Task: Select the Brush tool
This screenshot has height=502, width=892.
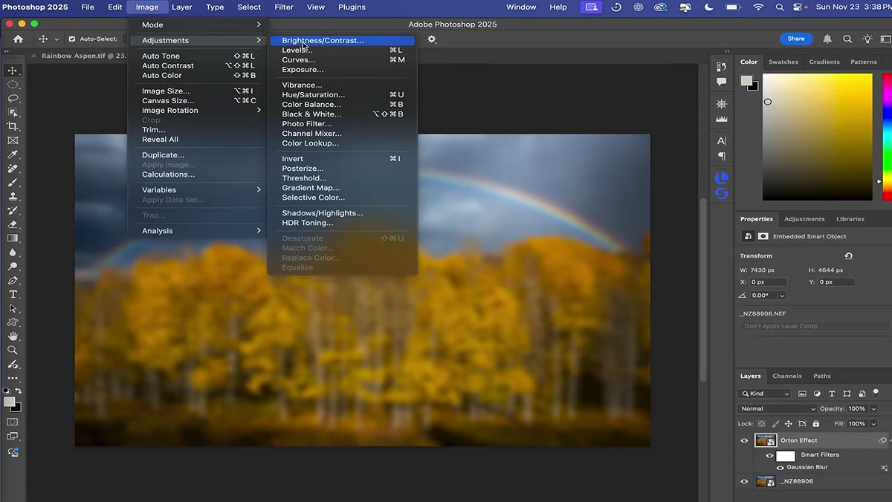Action: point(13,182)
